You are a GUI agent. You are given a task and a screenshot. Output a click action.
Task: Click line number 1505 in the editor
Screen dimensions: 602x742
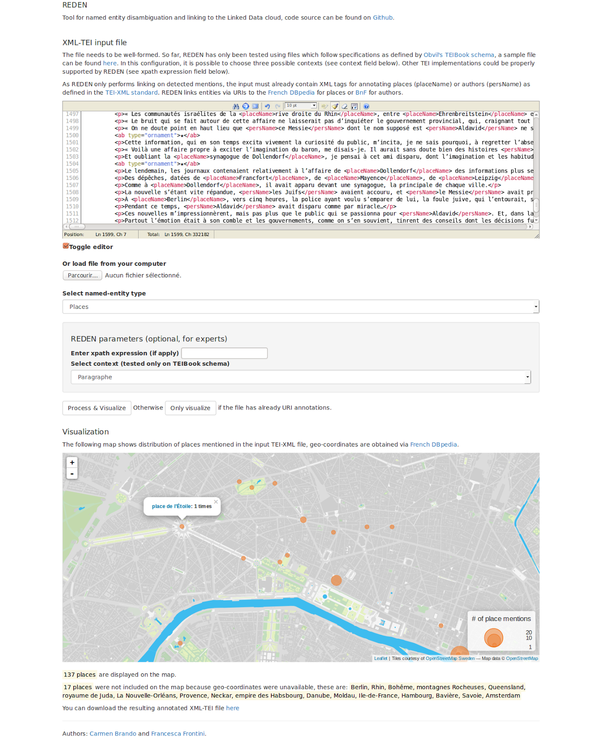[x=72, y=171]
